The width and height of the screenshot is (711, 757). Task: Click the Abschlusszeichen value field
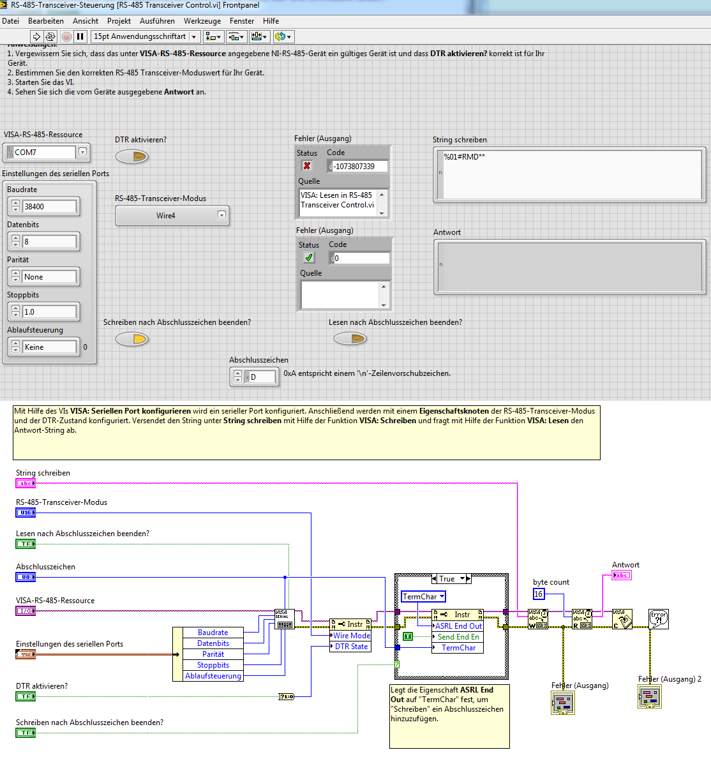[261, 377]
